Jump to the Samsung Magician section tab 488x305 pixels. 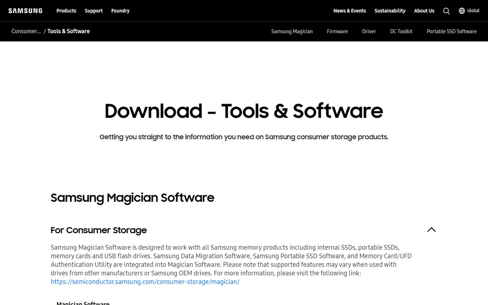(x=292, y=31)
